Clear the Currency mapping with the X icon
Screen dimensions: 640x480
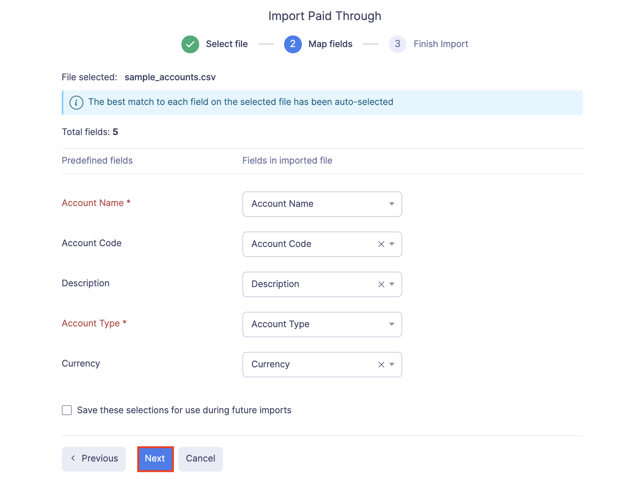[x=381, y=364]
